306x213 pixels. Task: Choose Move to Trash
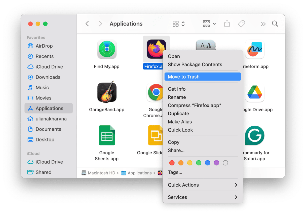coord(203,77)
